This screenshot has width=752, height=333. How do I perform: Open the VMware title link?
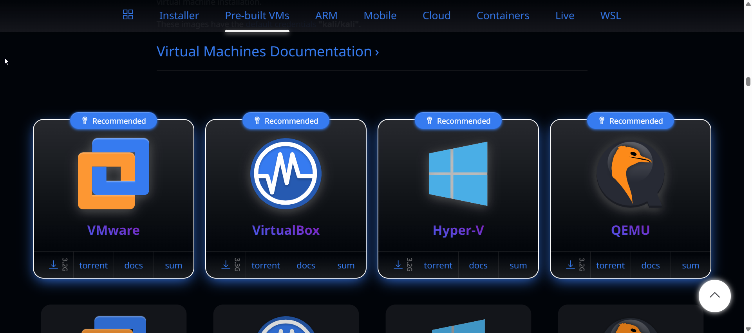click(114, 230)
